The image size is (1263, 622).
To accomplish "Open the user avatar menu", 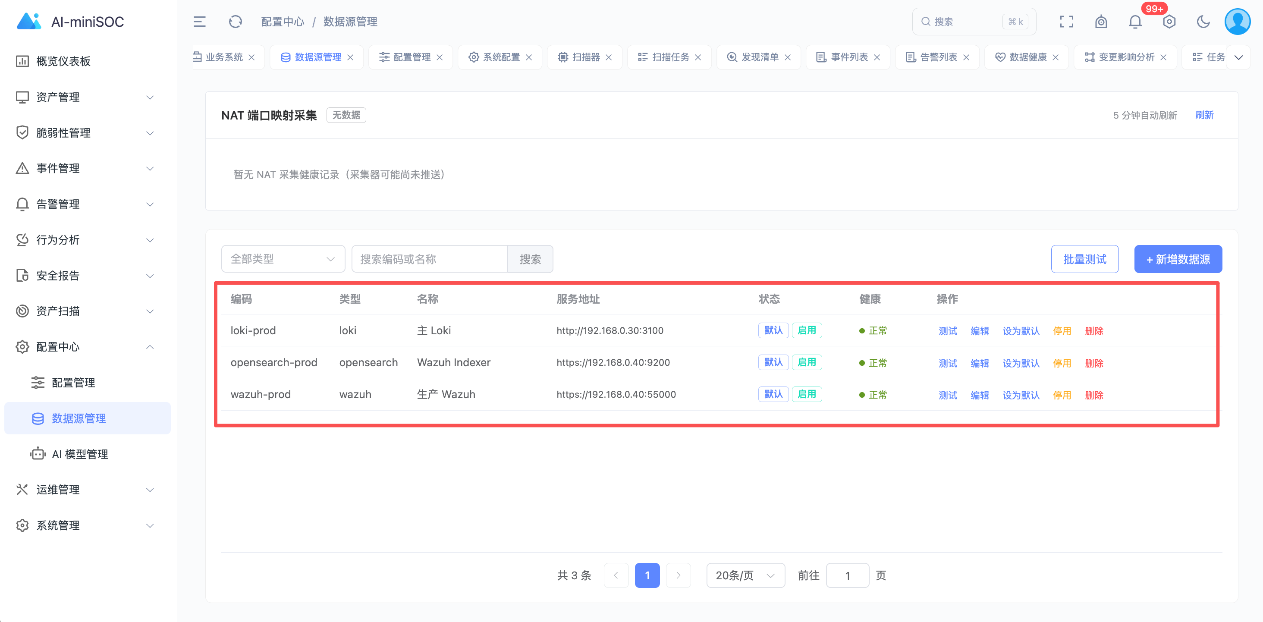I will (x=1238, y=22).
